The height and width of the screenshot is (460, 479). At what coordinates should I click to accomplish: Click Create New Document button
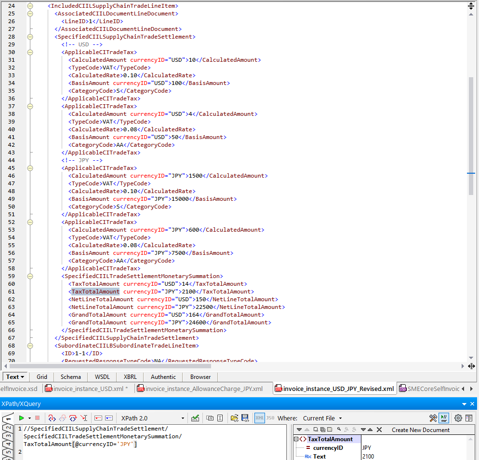[421, 430]
